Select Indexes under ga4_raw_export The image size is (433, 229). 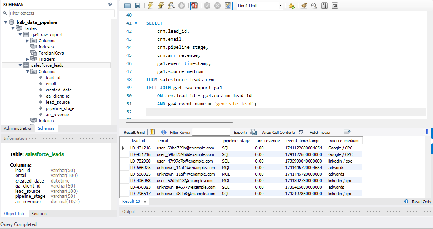point(46,47)
